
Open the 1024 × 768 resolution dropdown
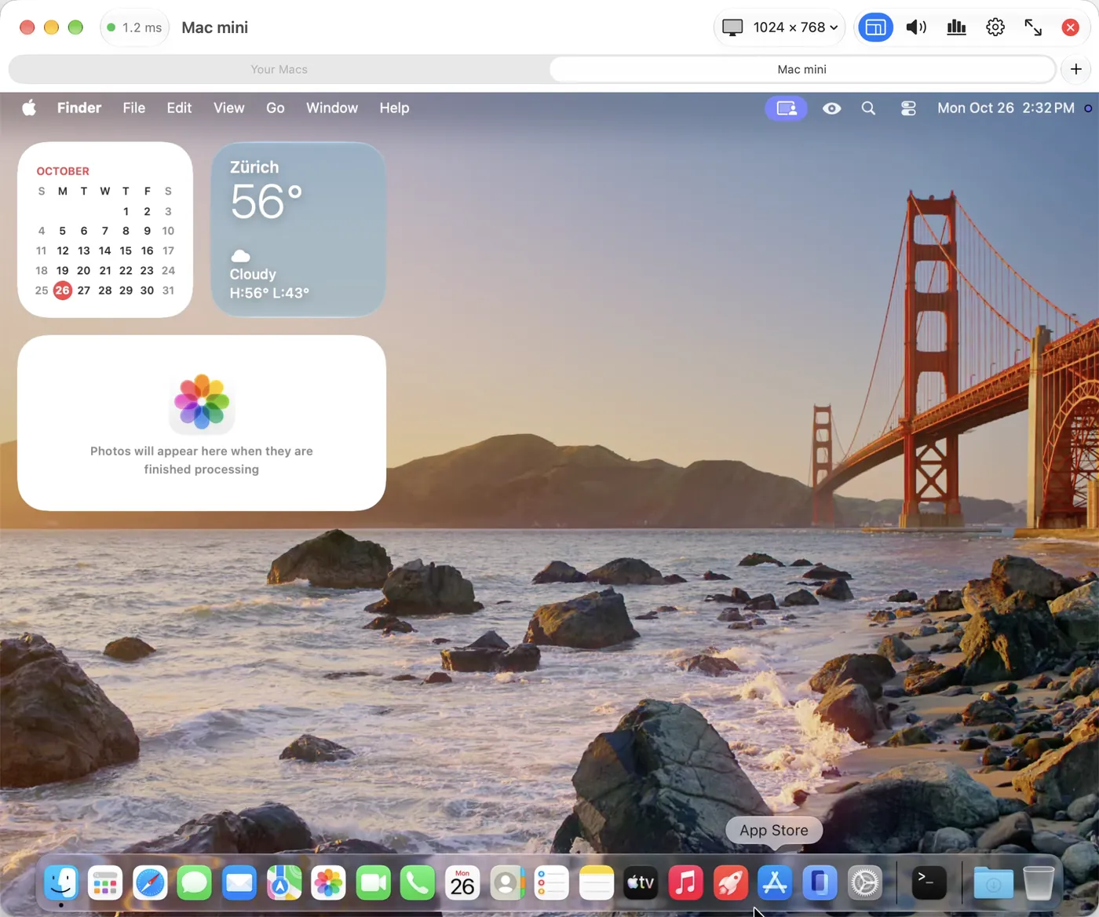pyautogui.click(x=780, y=27)
